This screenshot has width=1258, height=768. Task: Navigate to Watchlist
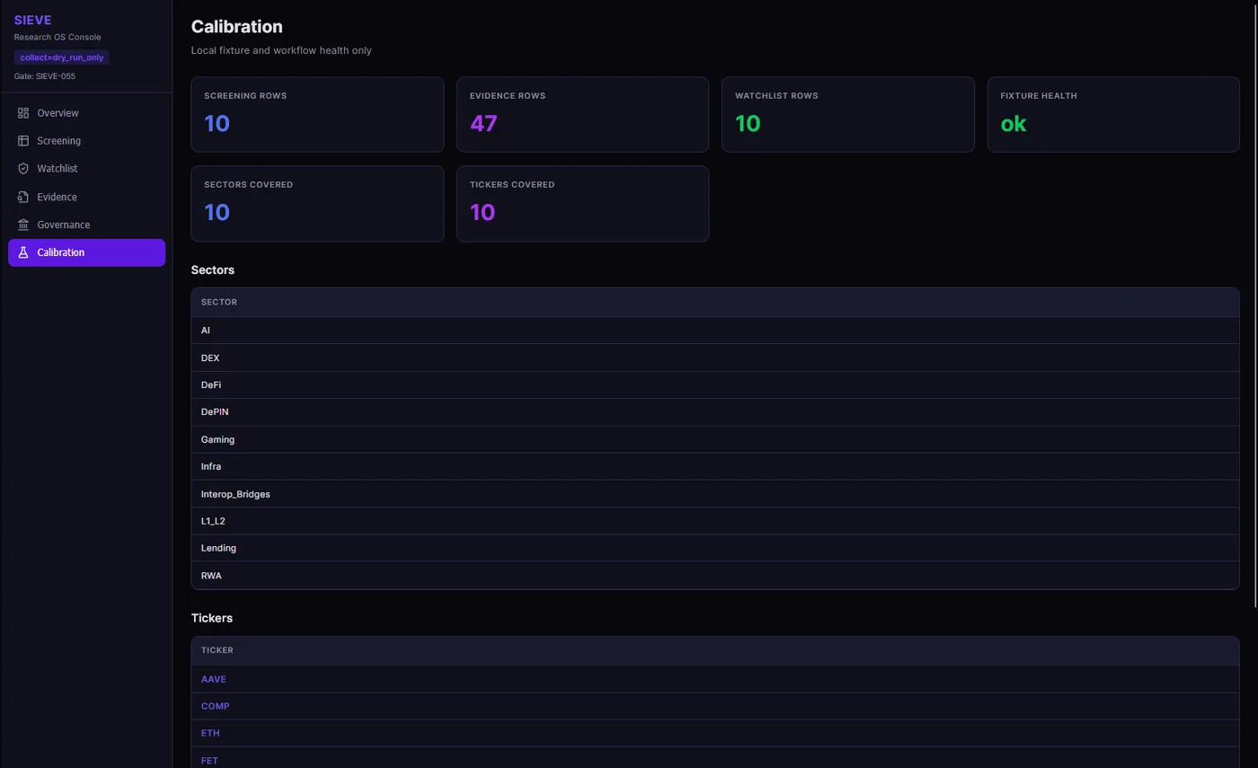86,169
